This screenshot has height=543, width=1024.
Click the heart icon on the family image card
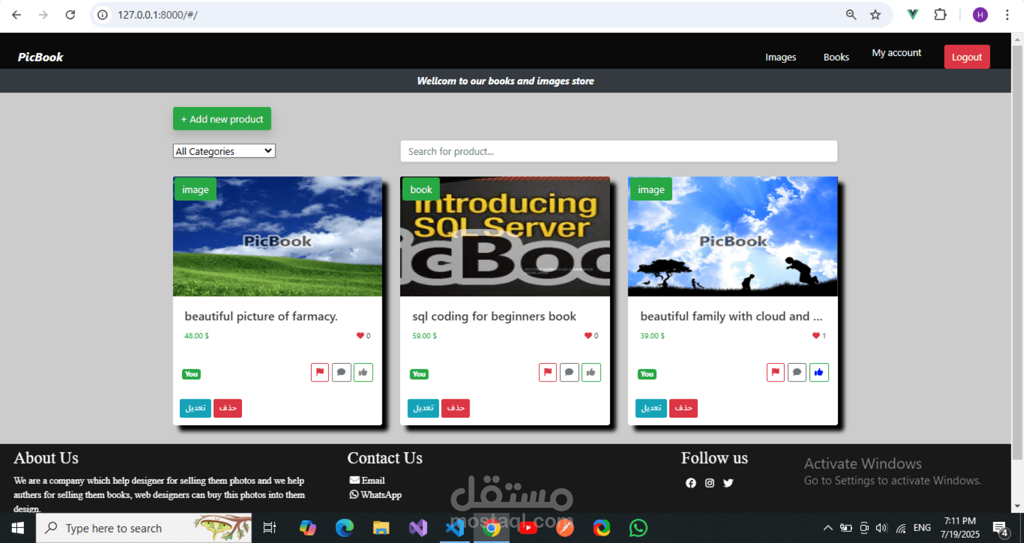point(816,336)
